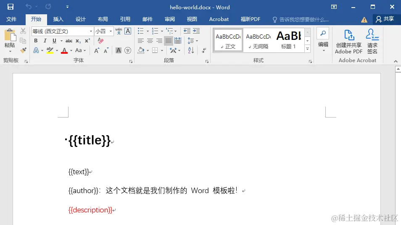Center align text

pyautogui.click(x=150, y=41)
